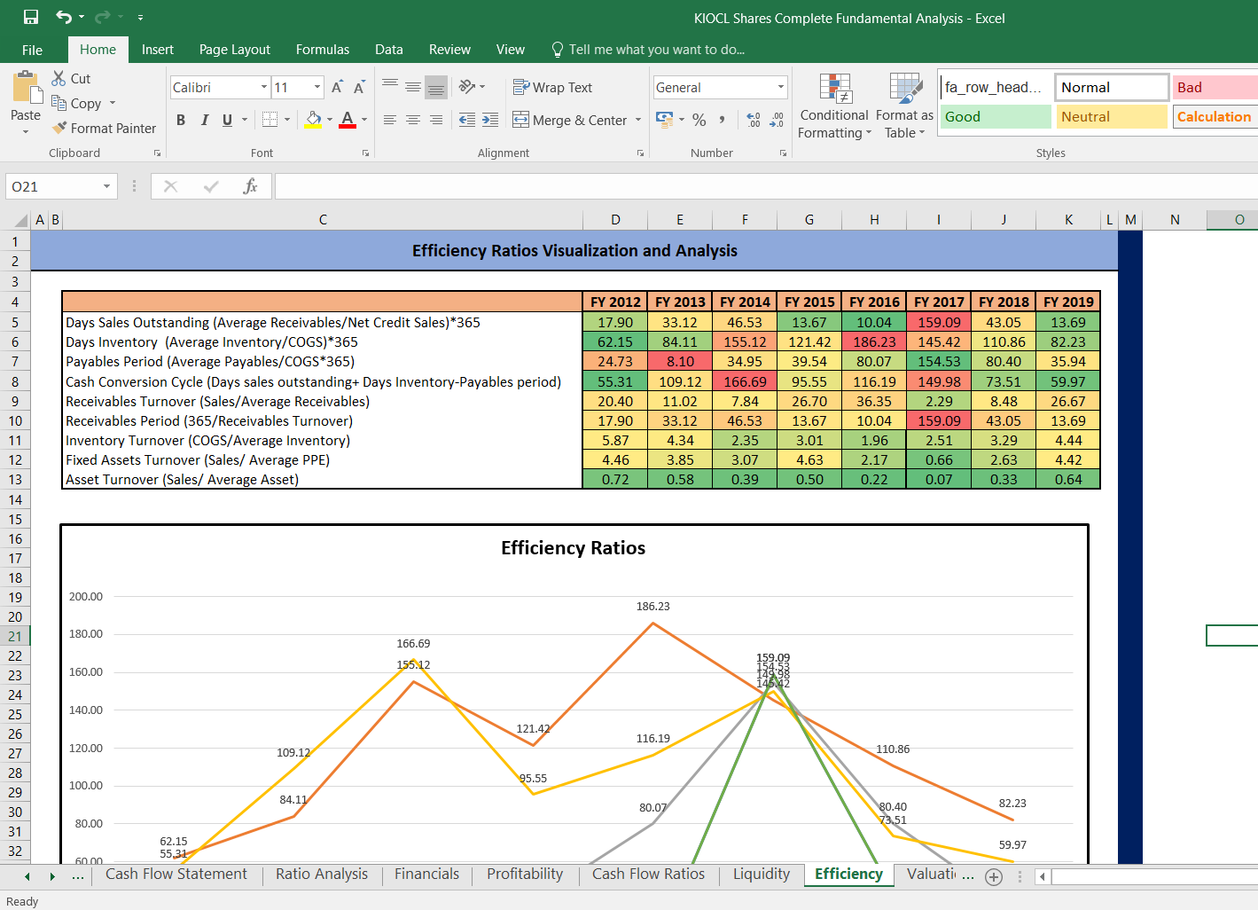Click Percent Style icon

pyautogui.click(x=699, y=120)
